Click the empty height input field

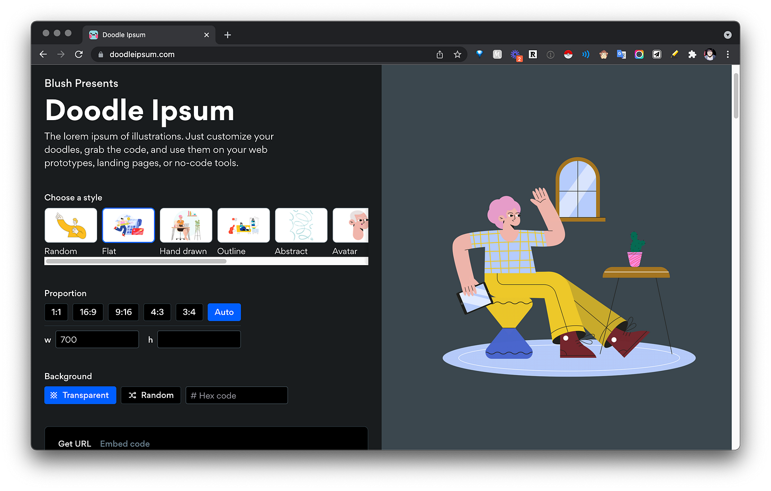199,340
